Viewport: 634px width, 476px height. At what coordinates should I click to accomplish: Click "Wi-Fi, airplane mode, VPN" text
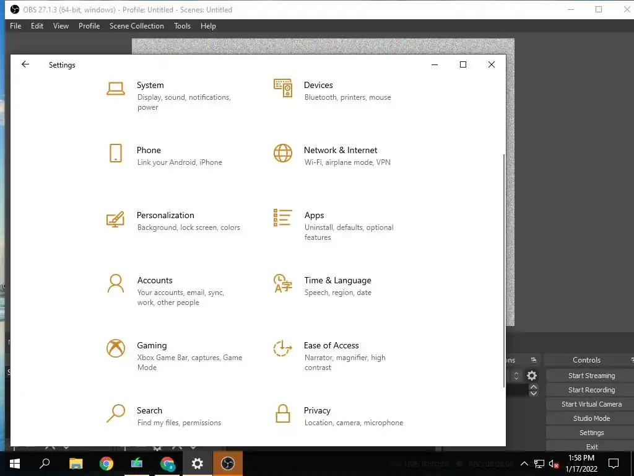click(x=347, y=162)
